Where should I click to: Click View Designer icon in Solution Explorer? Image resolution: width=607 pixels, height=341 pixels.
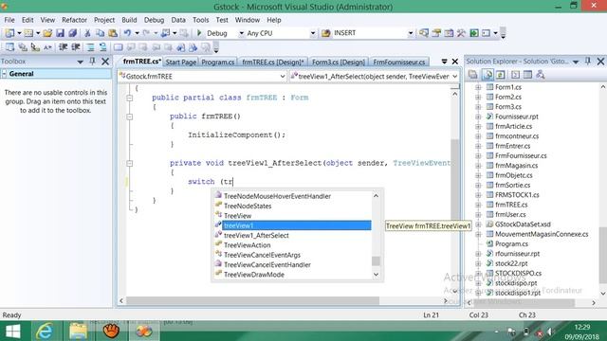click(527, 75)
